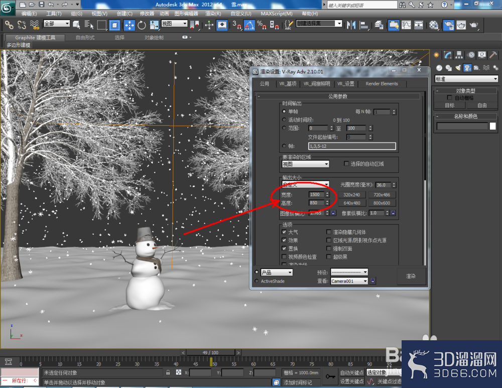Toggle the Percent Snap icon
Screen dimensions: 502x388
click(262, 25)
